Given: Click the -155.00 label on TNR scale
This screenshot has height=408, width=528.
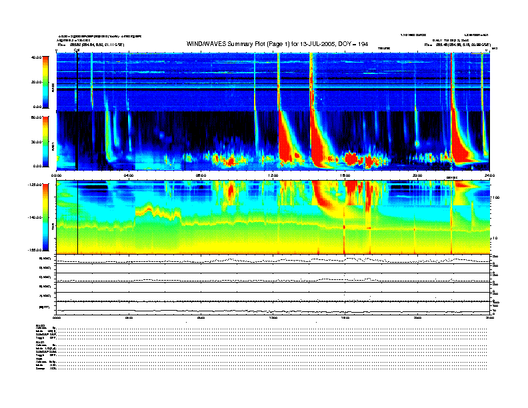Looking at the screenshot, I should click(35, 250).
